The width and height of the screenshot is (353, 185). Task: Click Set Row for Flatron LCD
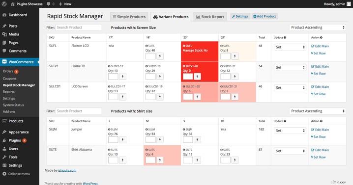click(x=318, y=53)
